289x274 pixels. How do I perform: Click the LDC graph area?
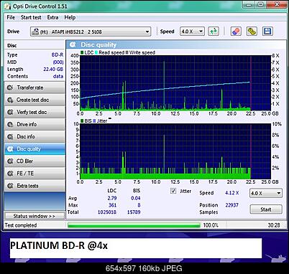coord(175,83)
